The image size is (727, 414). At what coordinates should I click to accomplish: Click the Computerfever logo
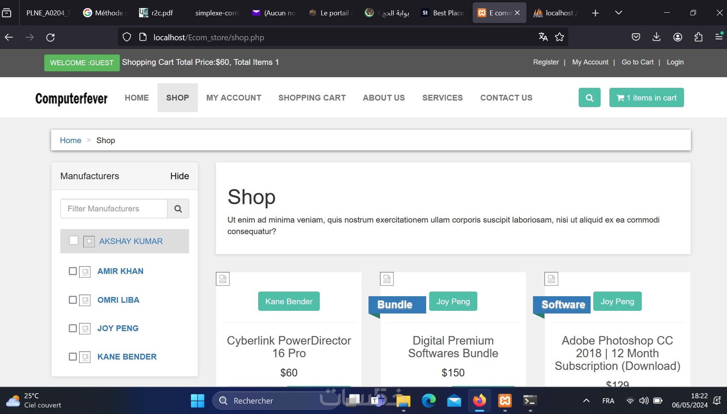coord(71,99)
